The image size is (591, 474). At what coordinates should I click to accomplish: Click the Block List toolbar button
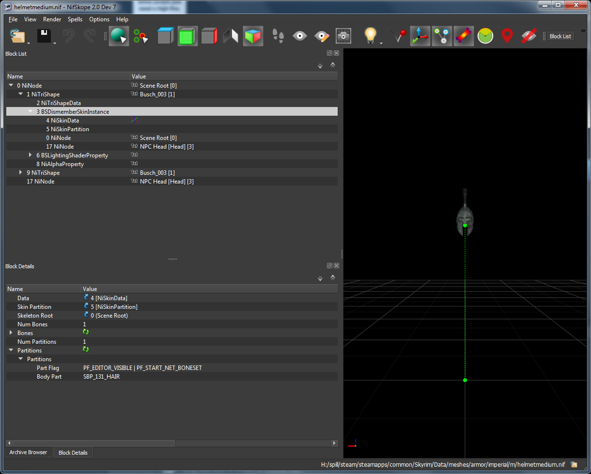(560, 36)
